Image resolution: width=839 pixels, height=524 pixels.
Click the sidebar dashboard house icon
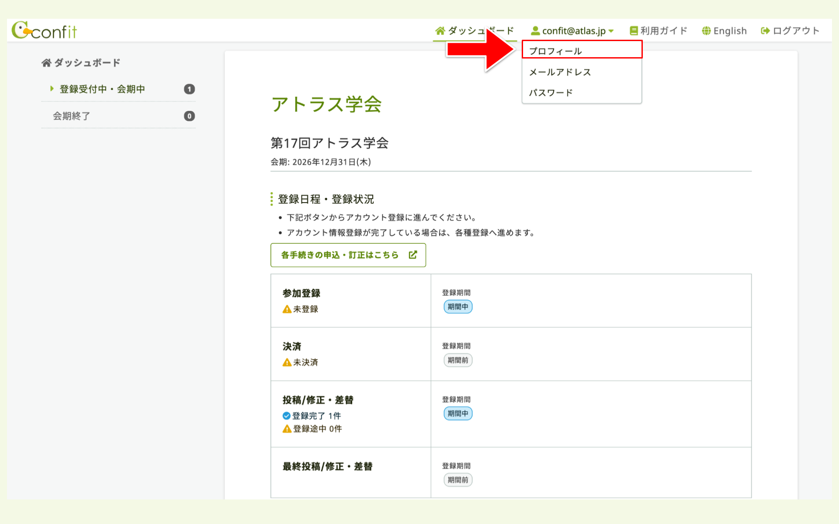(46, 63)
